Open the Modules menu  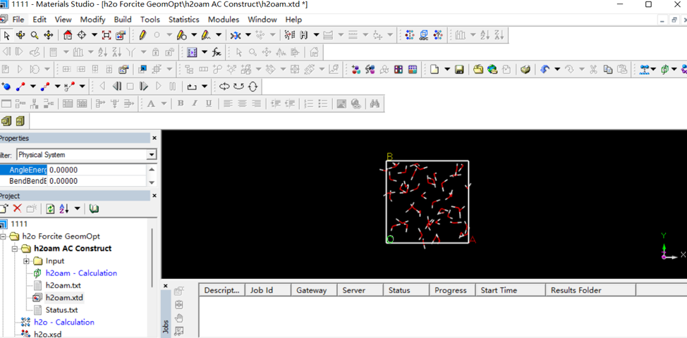pyautogui.click(x=224, y=20)
